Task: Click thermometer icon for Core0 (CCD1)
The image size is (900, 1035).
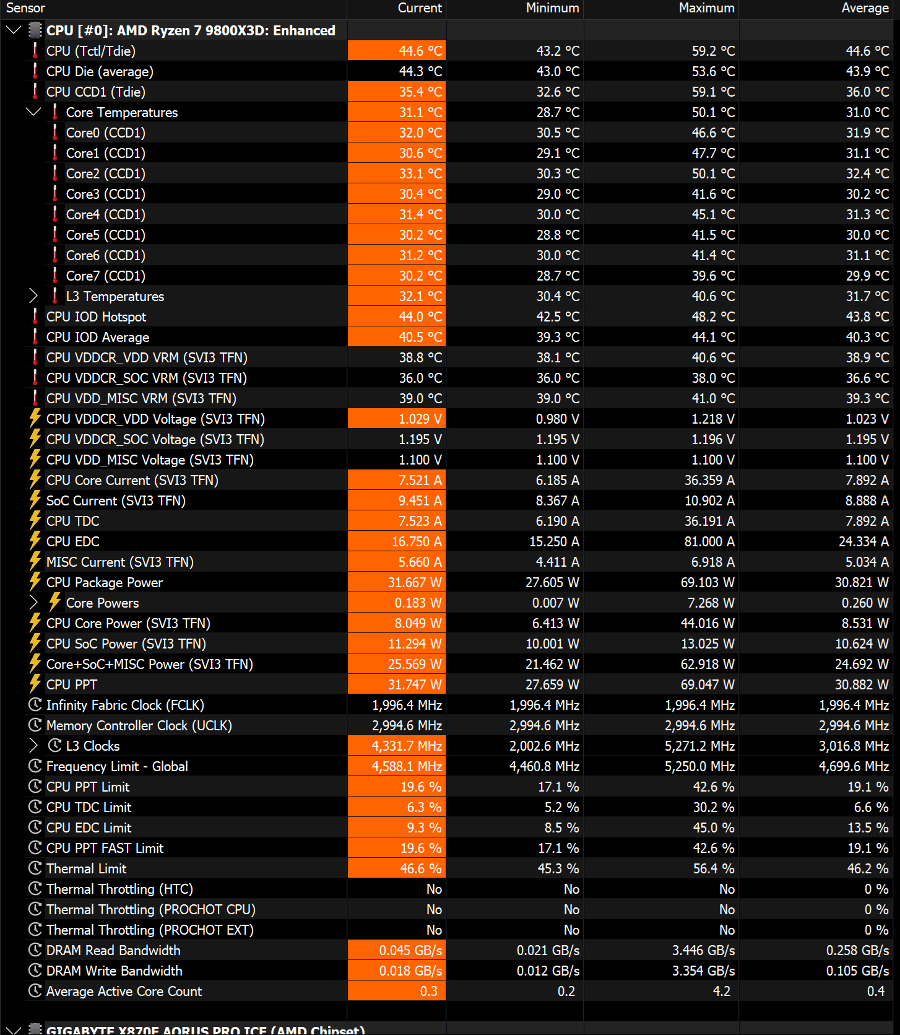Action: click(55, 133)
